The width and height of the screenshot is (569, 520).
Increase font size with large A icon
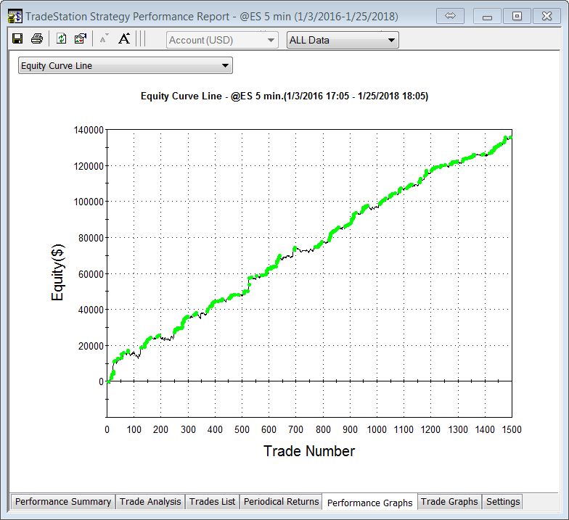(124, 39)
